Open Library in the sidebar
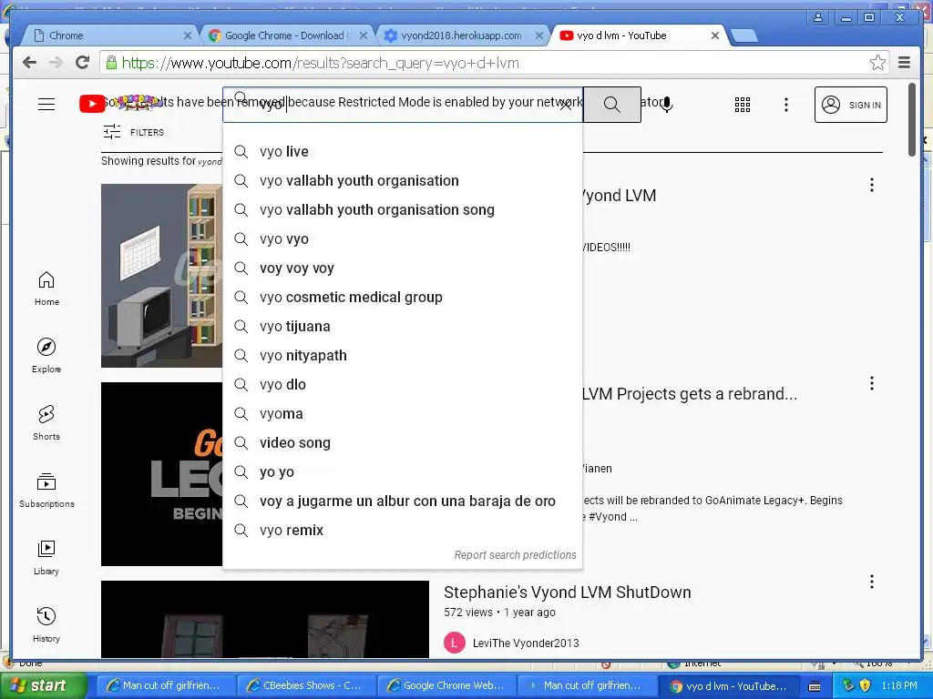 point(46,558)
